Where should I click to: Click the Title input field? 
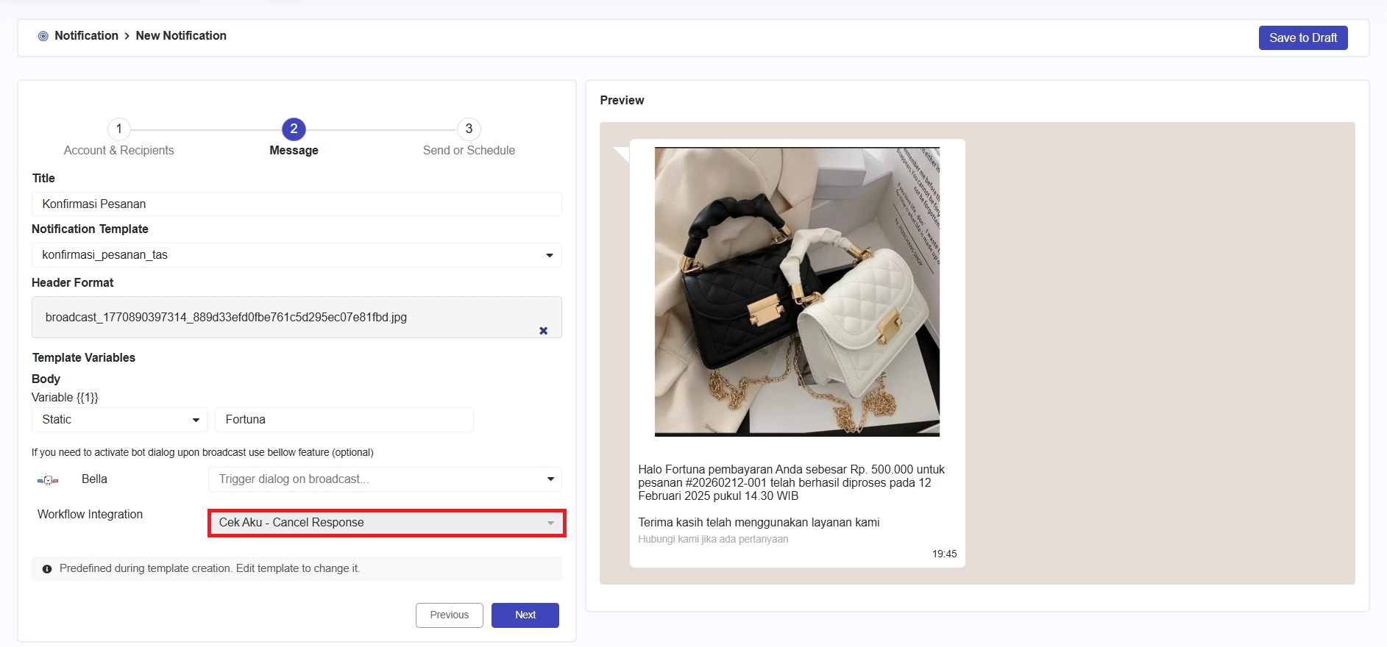297,204
